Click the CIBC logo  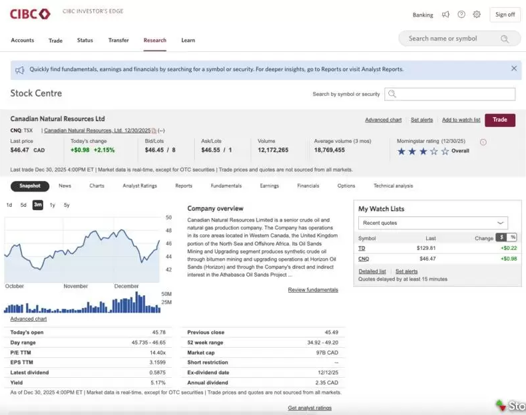point(30,14)
